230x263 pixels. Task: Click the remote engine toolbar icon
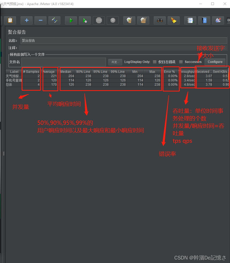tap(218, 21)
